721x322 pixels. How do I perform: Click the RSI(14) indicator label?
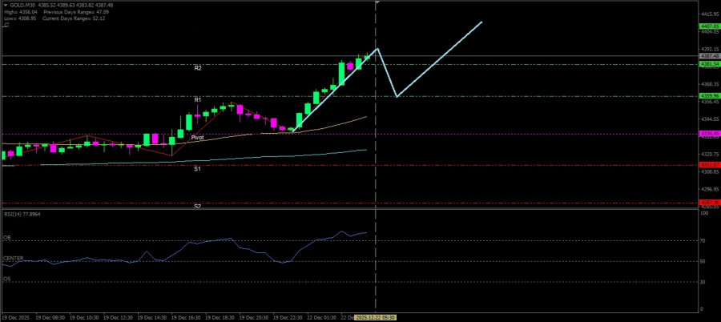22,215
